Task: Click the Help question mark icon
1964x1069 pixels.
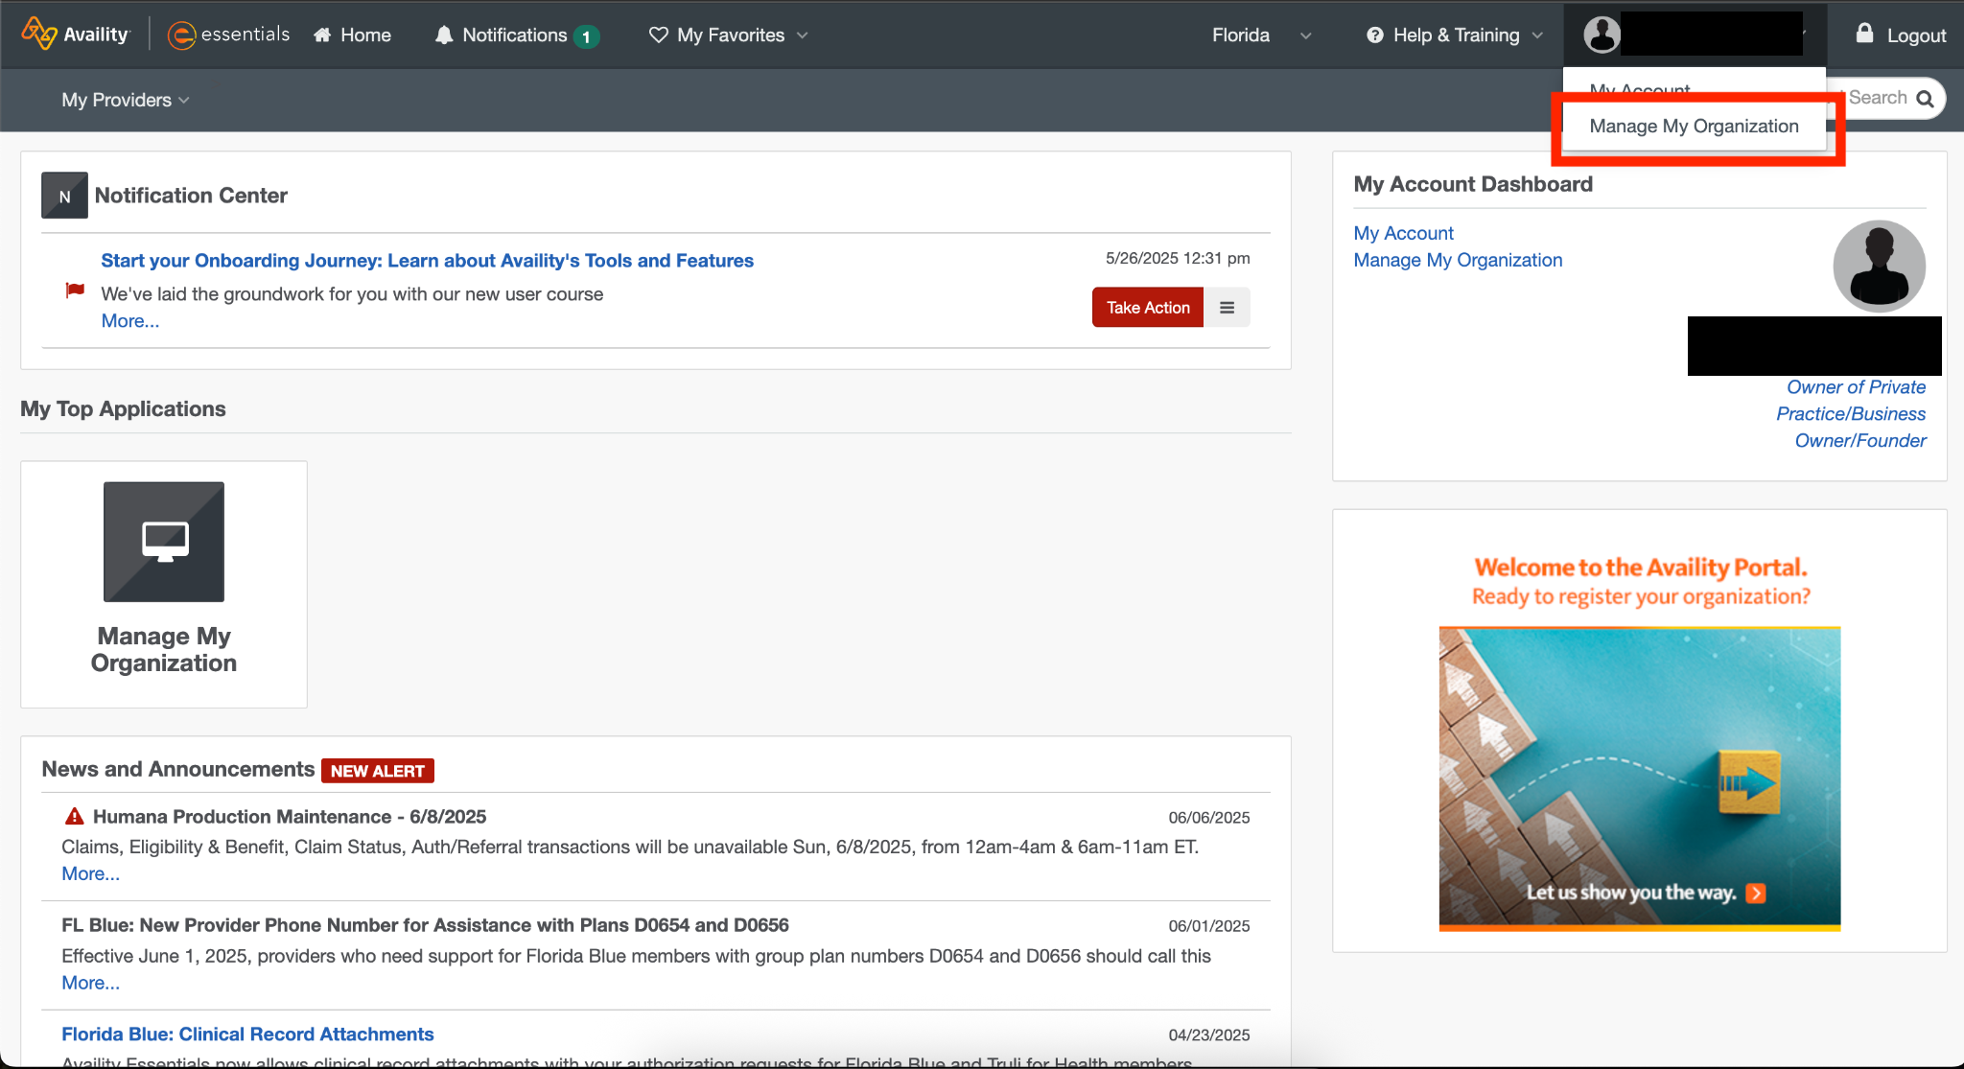Action: (x=1375, y=35)
